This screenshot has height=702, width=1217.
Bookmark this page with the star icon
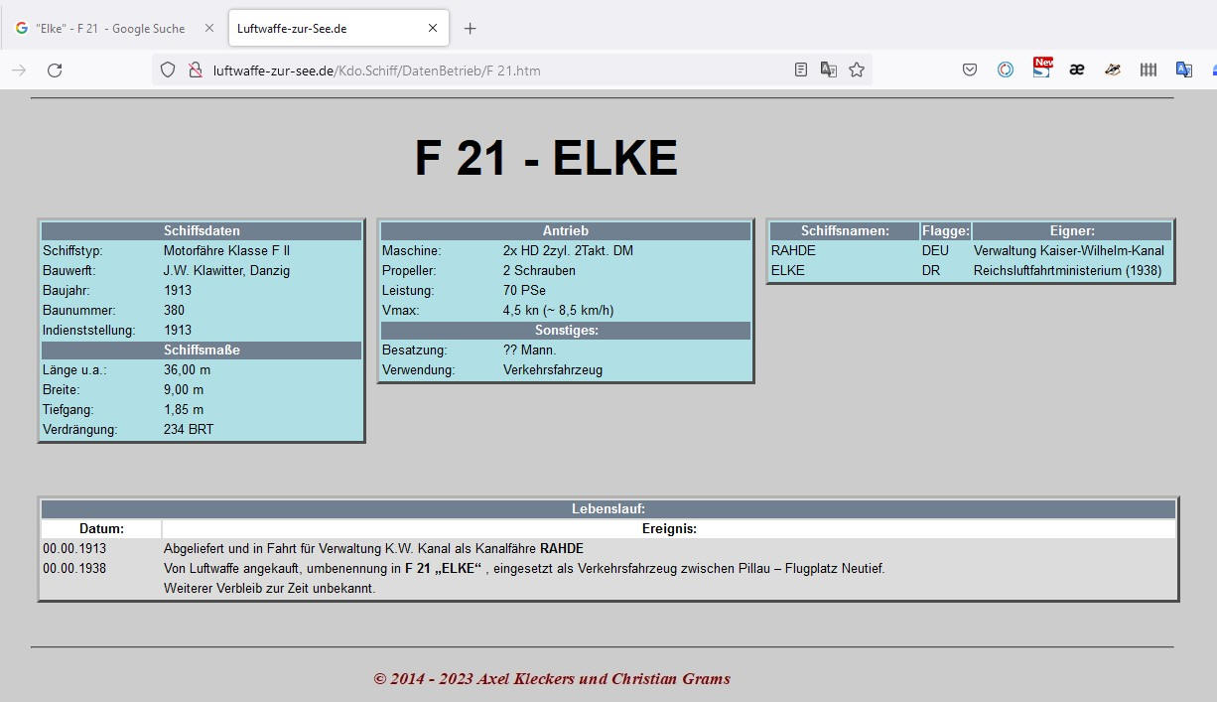tap(857, 70)
